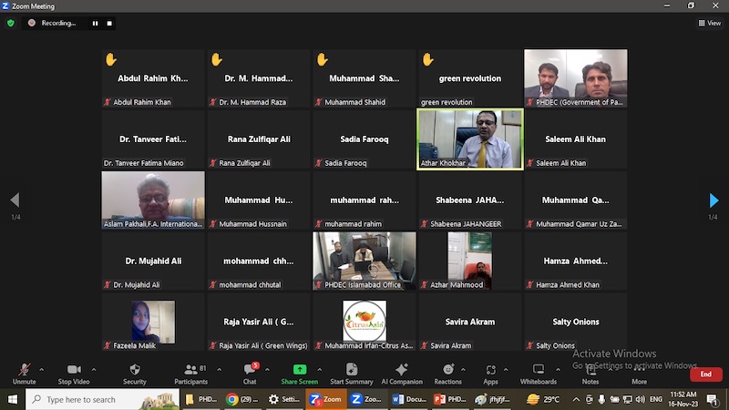Open Notes in the meeting toolbar
This screenshot has width=729, height=410.
click(x=590, y=370)
